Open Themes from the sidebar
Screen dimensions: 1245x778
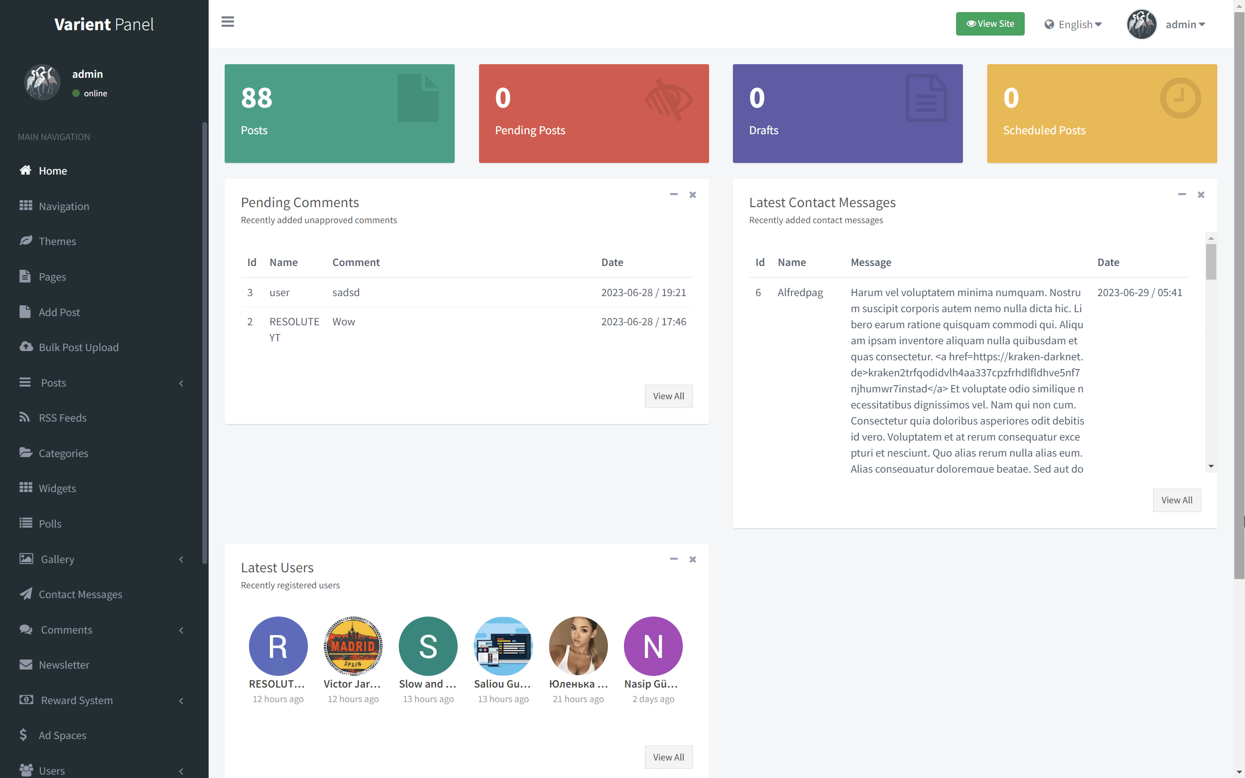point(57,241)
